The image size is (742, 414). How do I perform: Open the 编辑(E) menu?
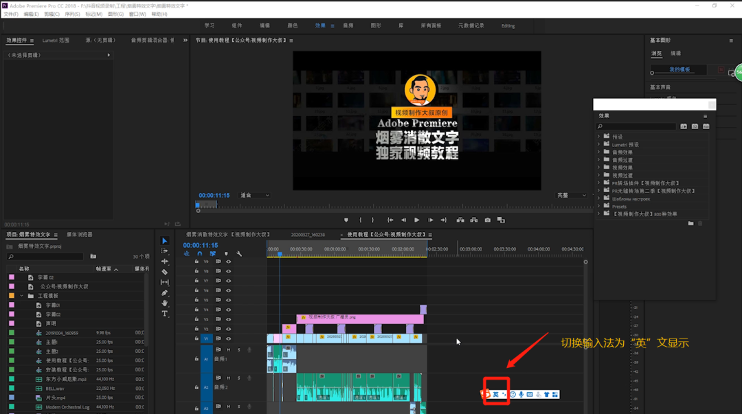31,14
